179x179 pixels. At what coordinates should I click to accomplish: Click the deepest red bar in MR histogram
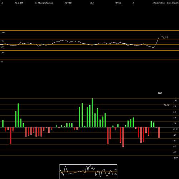coord(123,137)
